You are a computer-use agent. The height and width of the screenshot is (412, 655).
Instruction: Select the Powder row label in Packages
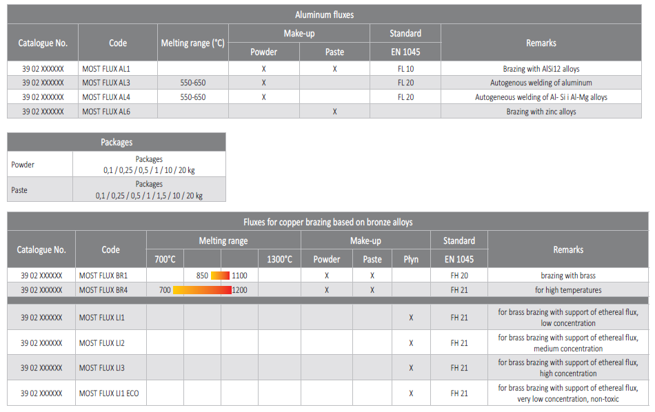coord(23,165)
